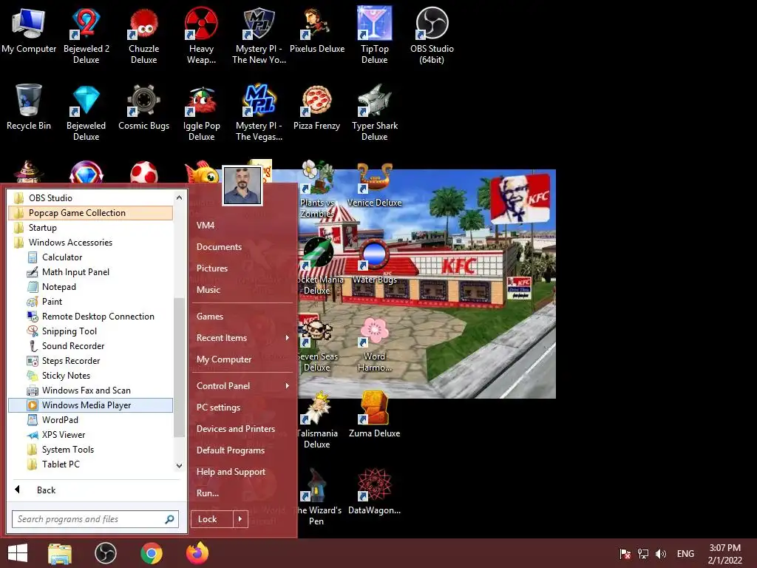
Task: Select the Plants vs Zombies desktop icon
Action: (316, 189)
